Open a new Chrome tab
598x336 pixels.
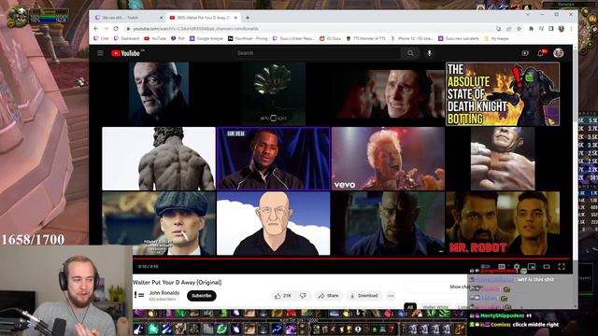(248, 18)
